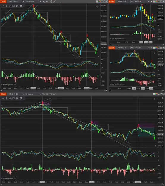Screen dimensions: 165x186
Task: Open Chart Trader icon in 3 Second chart toolbar
Action: point(51,94)
